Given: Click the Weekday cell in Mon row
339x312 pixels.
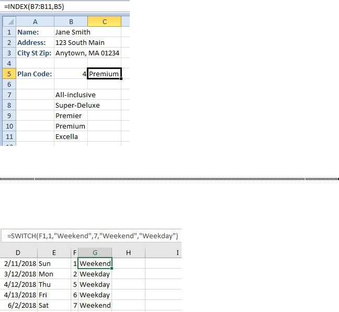Looking at the screenshot, I should coord(95,274).
